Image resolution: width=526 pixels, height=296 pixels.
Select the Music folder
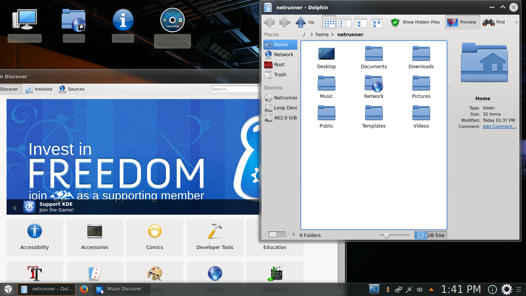pyautogui.click(x=327, y=87)
